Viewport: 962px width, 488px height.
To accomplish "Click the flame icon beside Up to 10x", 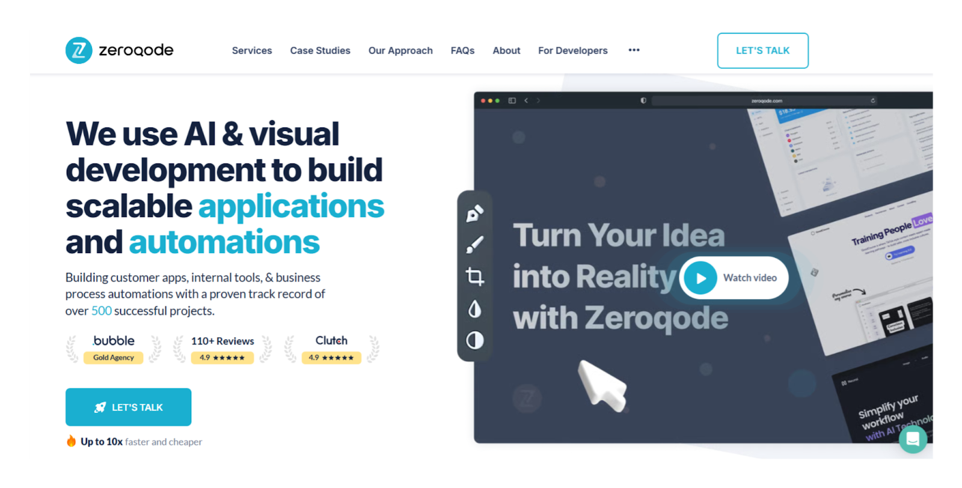I will pos(71,441).
